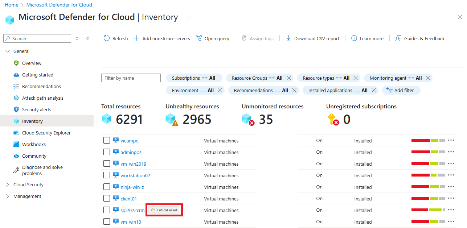The width and height of the screenshot is (467, 228).
Task: Tick the vm-win2019 row checkbox
Action: (x=107, y=163)
